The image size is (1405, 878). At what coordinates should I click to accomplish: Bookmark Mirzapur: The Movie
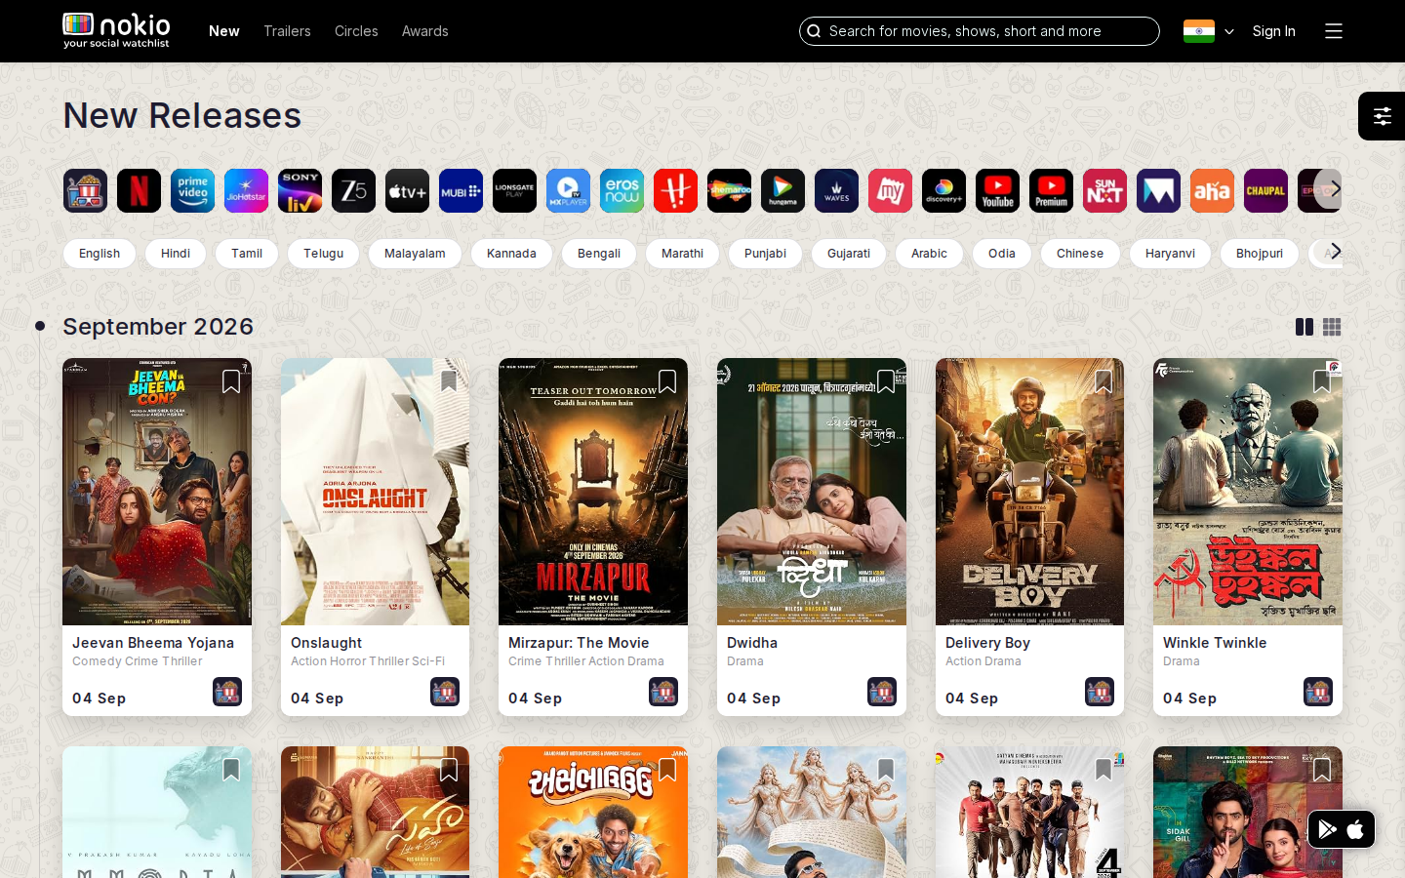point(667,381)
